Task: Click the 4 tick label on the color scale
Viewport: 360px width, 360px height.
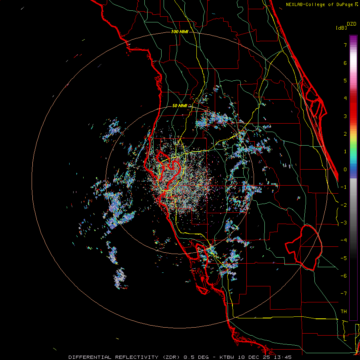Action: pyautogui.click(x=345, y=98)
